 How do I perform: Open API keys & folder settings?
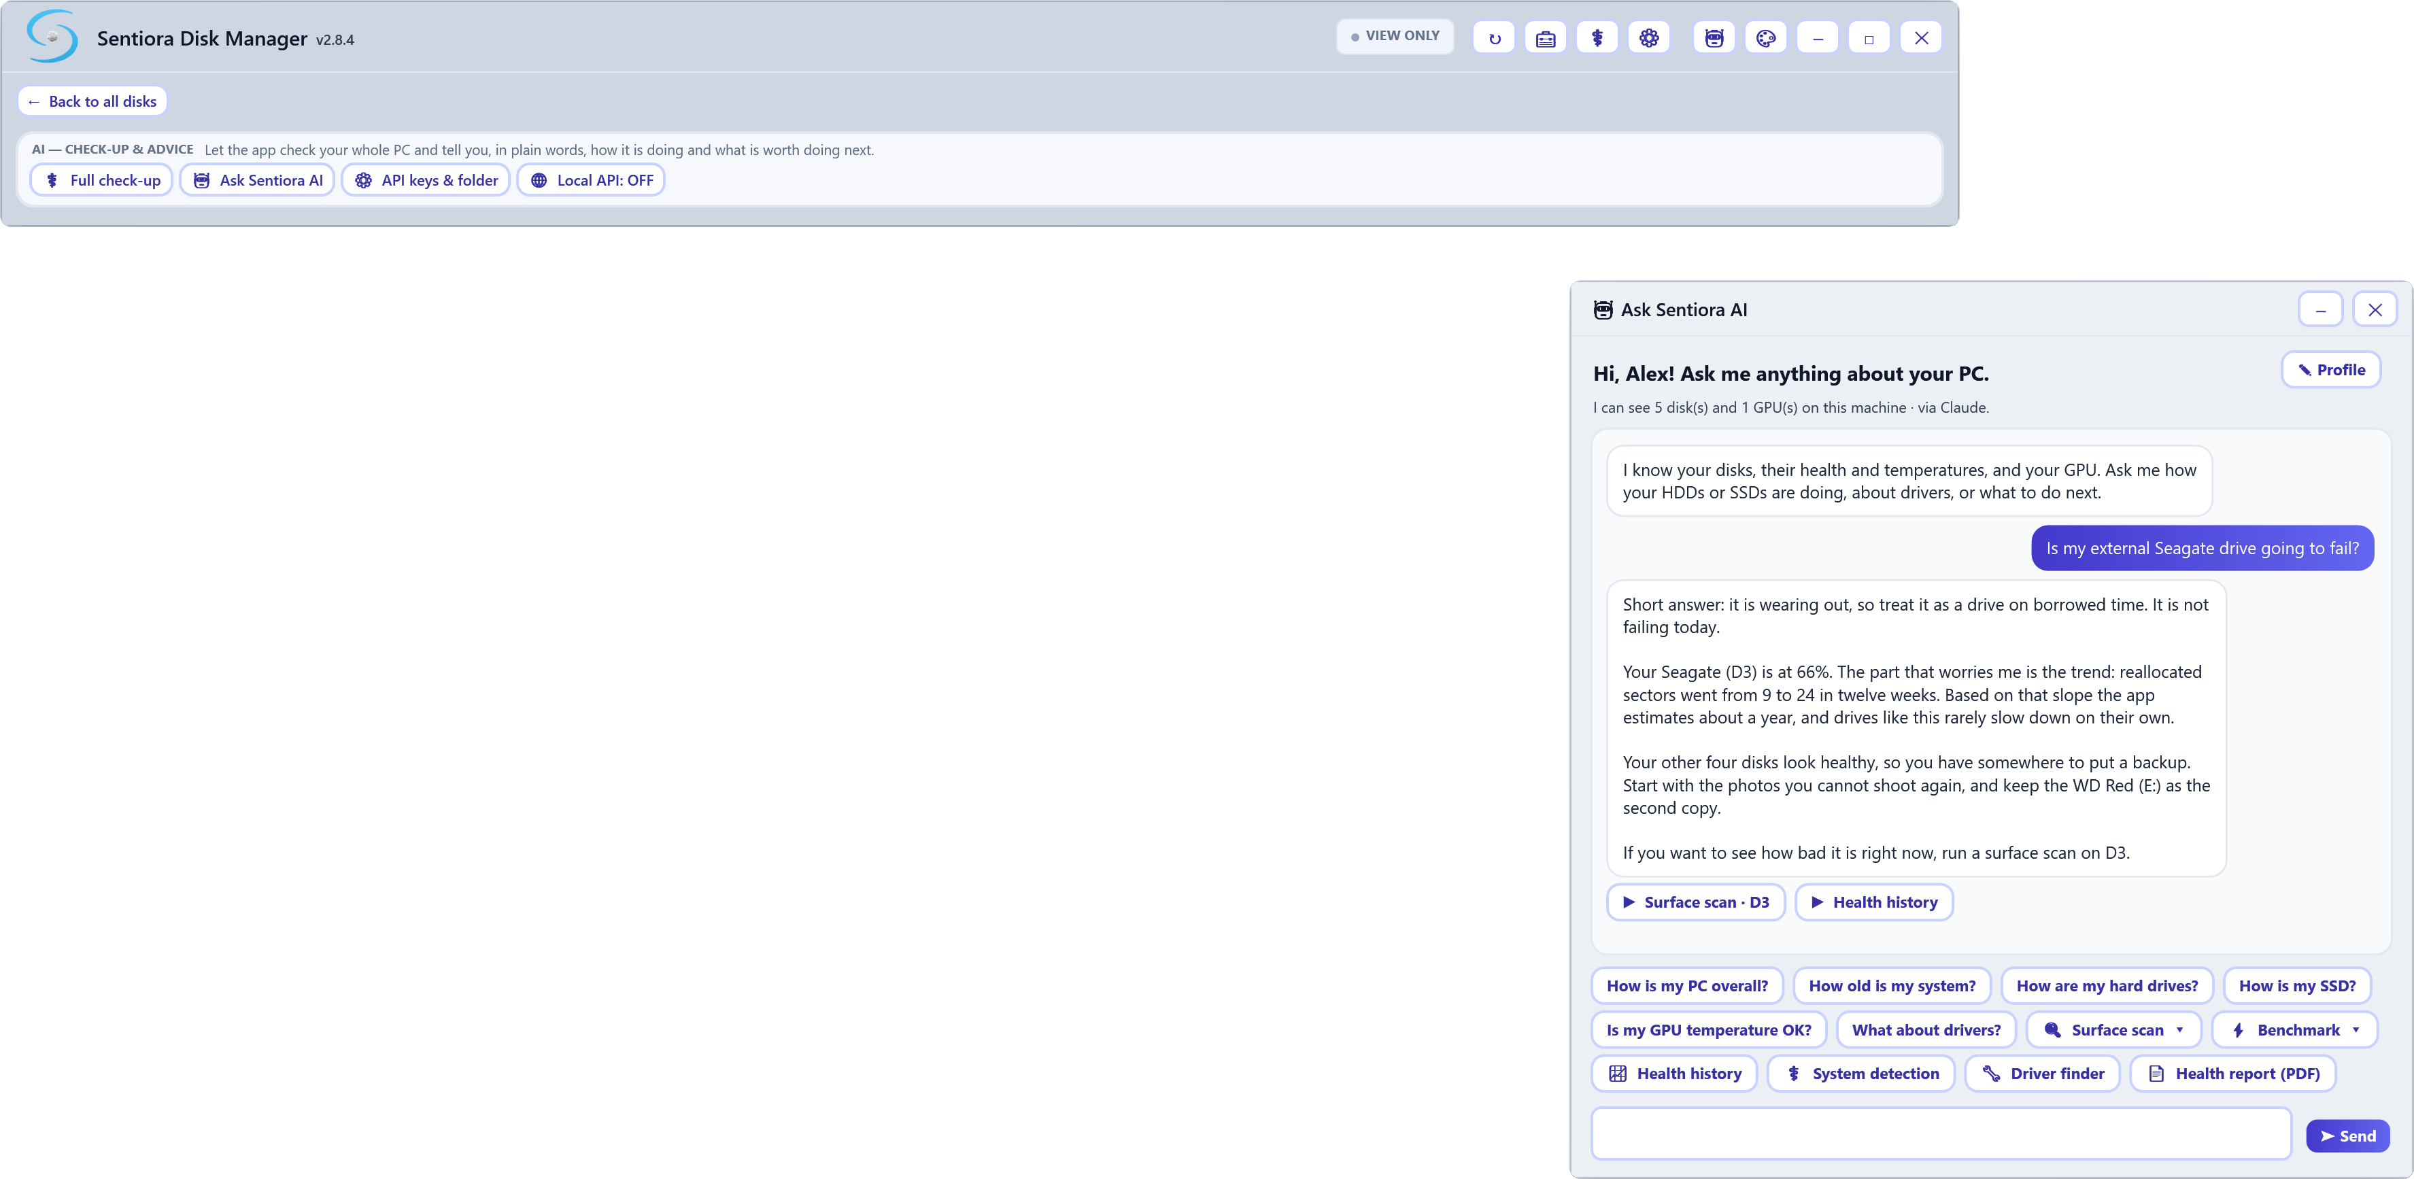tap(426, 180)
